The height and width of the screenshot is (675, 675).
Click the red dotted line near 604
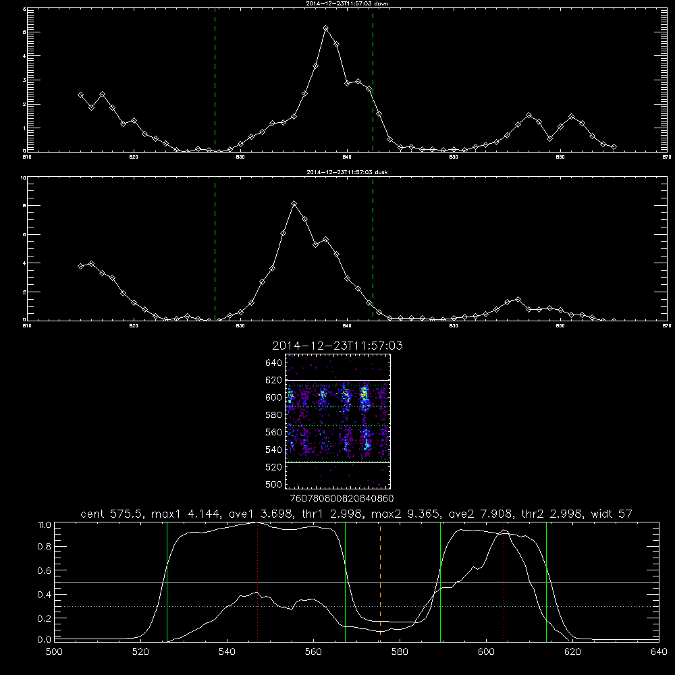[x=504, y=582]
